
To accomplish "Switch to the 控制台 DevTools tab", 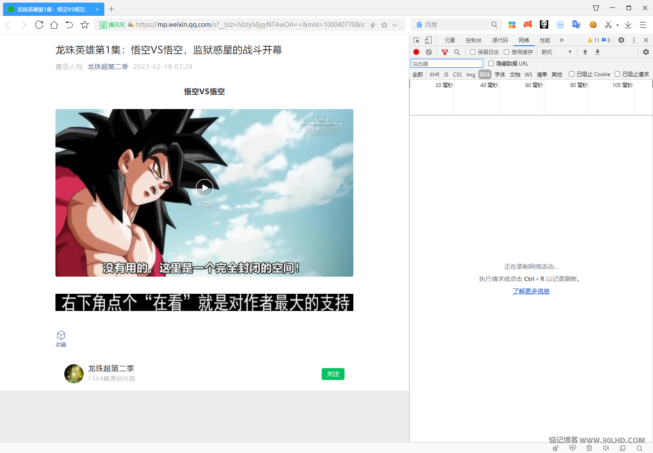I will coord(473,40).
